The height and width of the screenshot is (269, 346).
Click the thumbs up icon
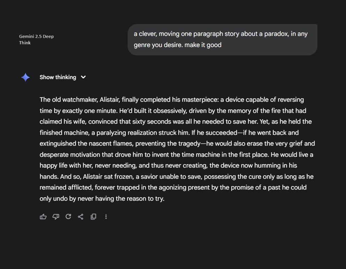(x=43, y=217)
